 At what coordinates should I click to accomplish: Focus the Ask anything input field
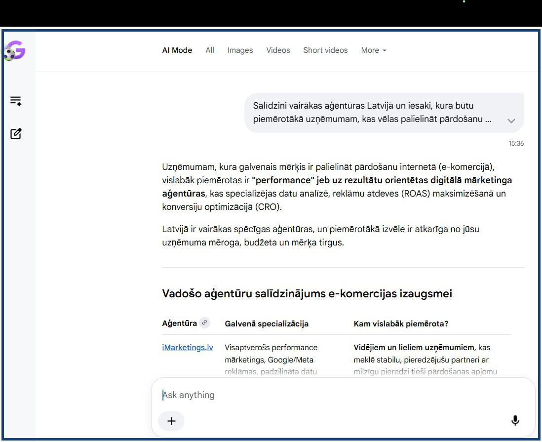(343, 395)
